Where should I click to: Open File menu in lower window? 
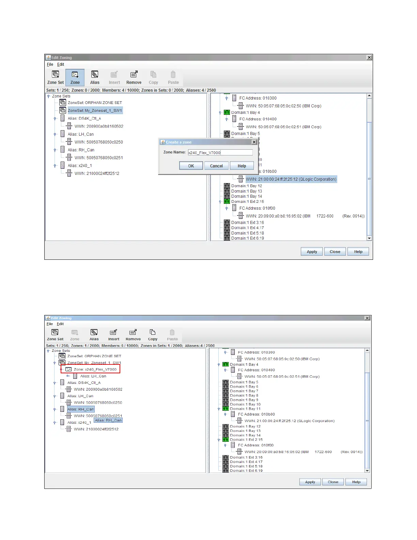(x=50, y=324)
